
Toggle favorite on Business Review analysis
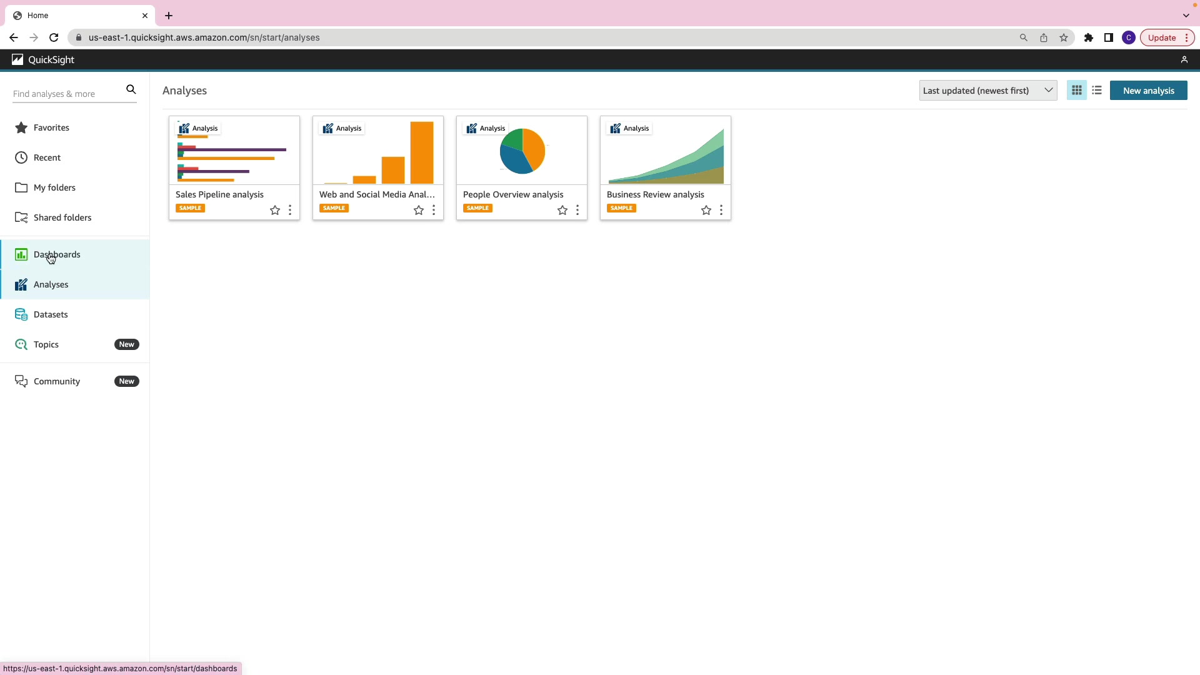coord(706,210)
